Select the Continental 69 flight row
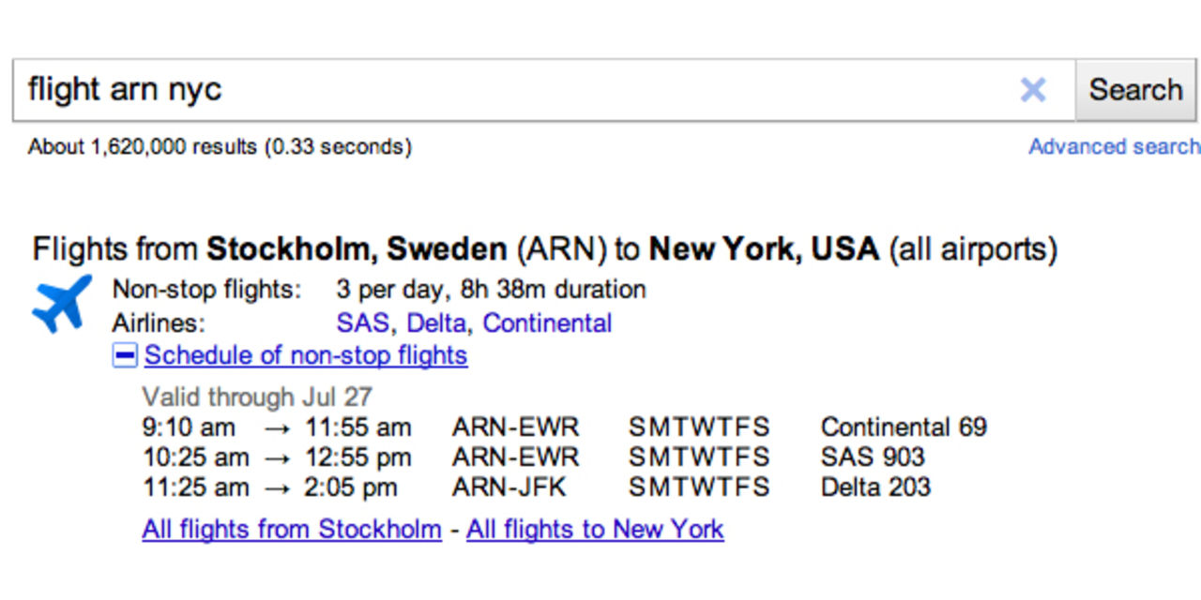The height and width of the screenshot is (600, 1201). point(904,427)
